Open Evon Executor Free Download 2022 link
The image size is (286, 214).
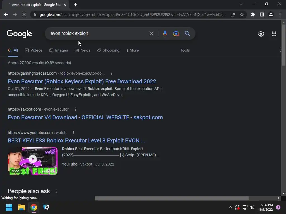[x=82, y=81]
